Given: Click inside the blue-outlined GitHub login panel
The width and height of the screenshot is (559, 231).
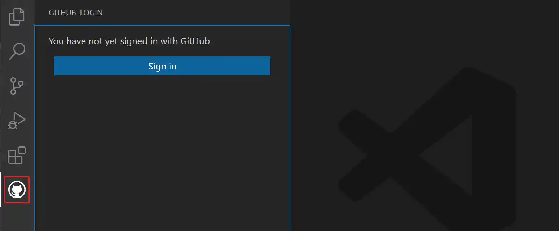Looking at the screenshot, I should click(162, 144).
